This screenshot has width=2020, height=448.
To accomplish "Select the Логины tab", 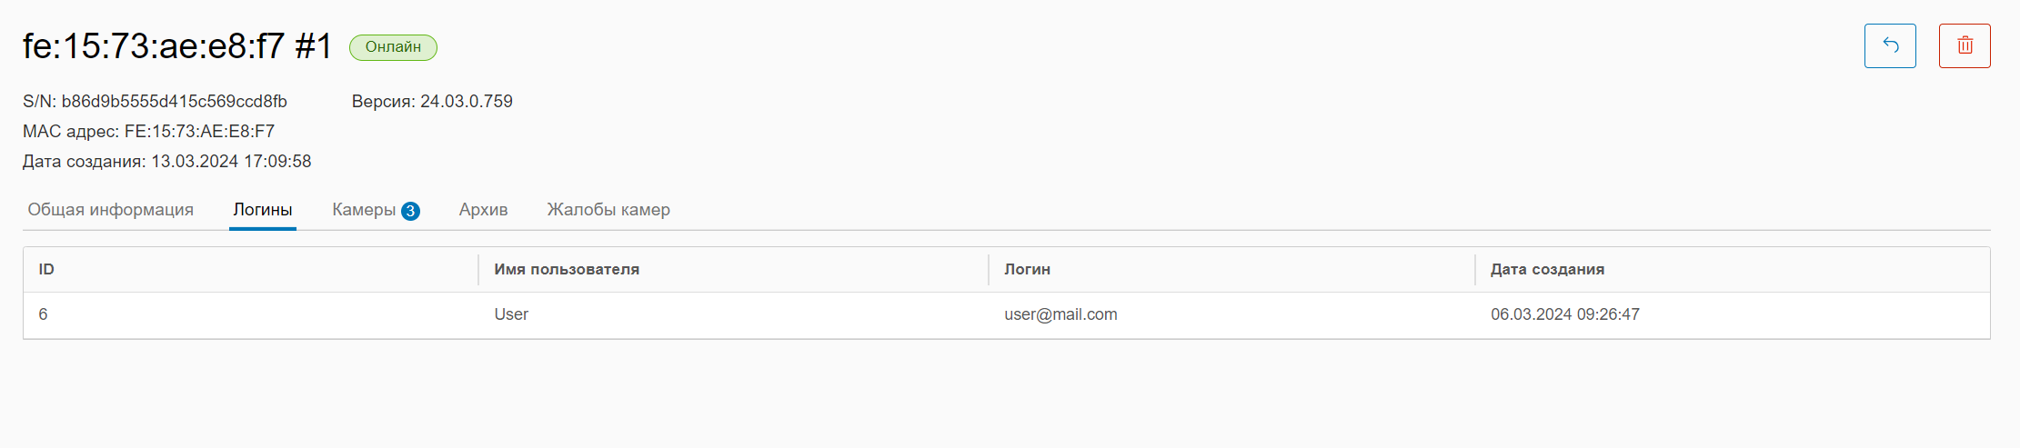I will pos(263,210).
